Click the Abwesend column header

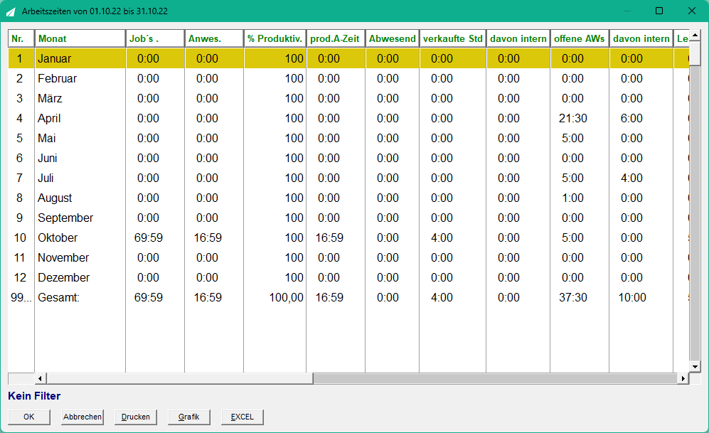pos(392,38)
